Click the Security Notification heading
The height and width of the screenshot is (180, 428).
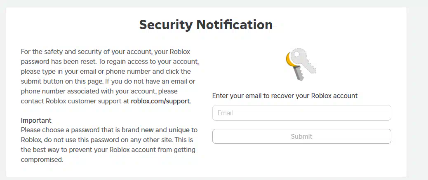(x=206, y=25)
